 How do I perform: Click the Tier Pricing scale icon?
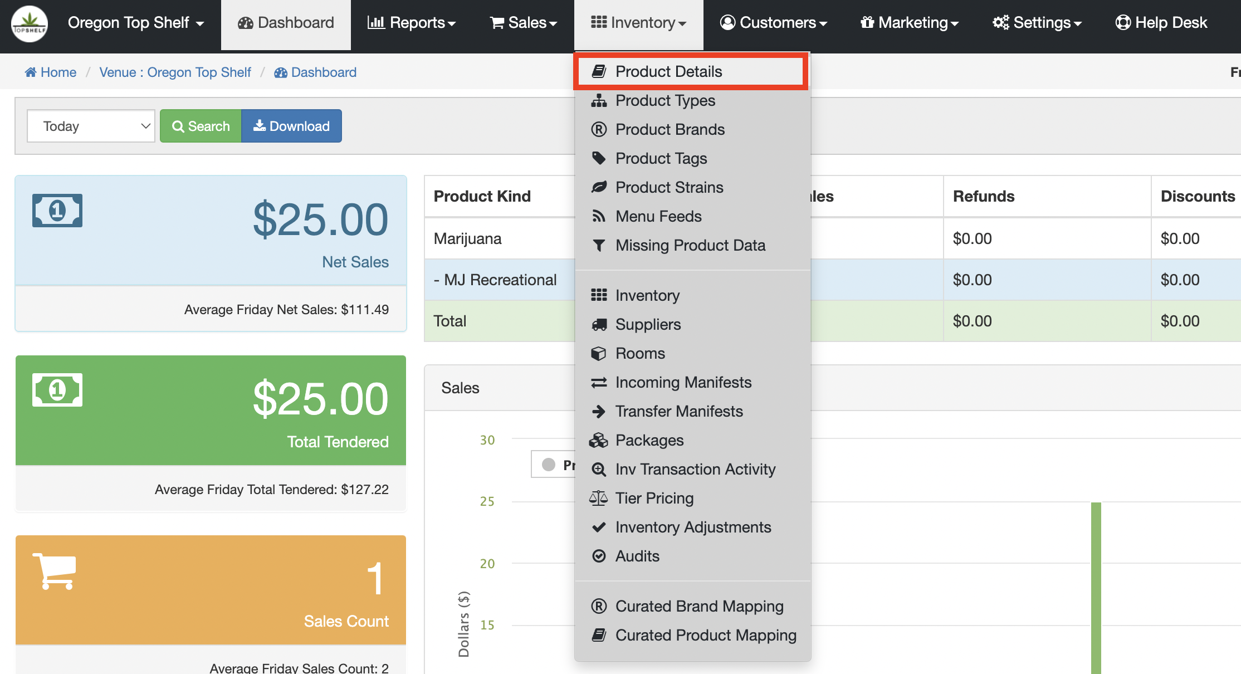599,498
